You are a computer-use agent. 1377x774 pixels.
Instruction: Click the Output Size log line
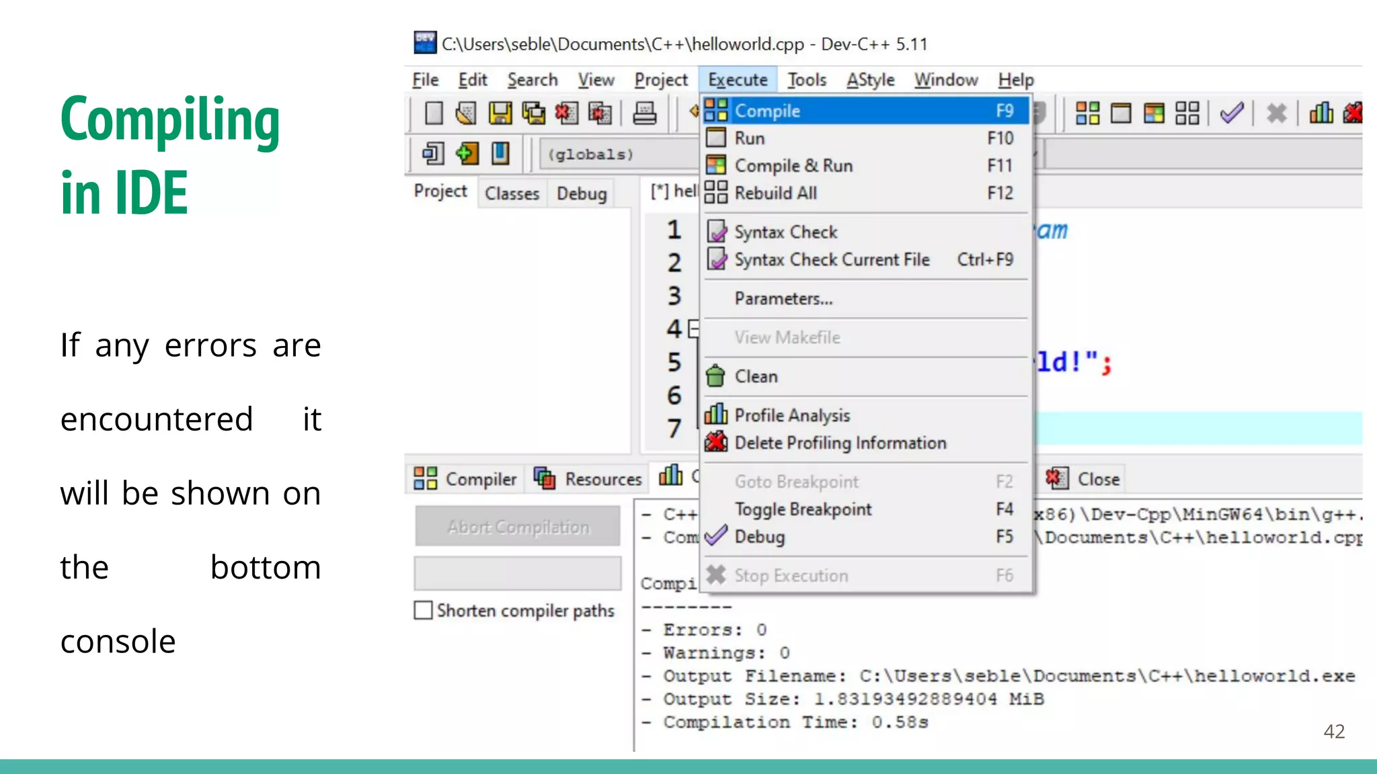(842, 699)
